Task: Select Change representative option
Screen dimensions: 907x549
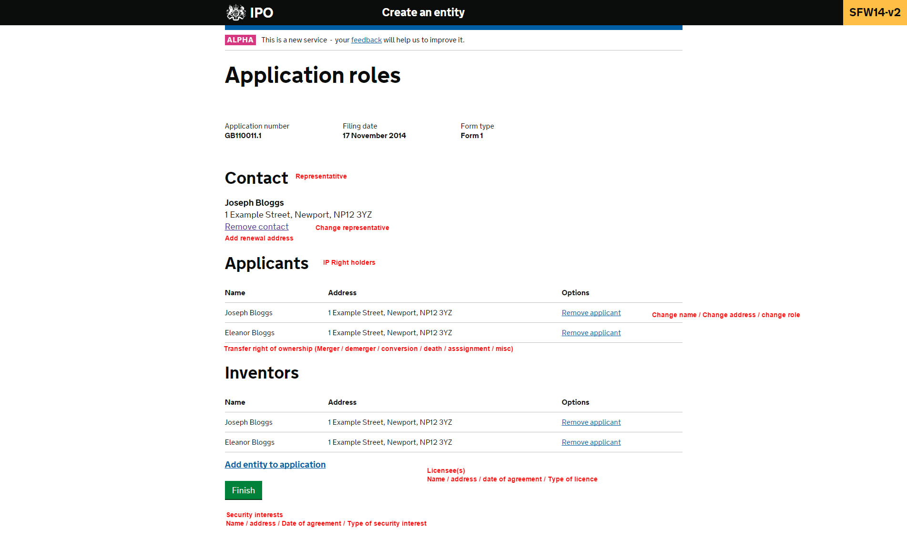Action: [352, 228]
